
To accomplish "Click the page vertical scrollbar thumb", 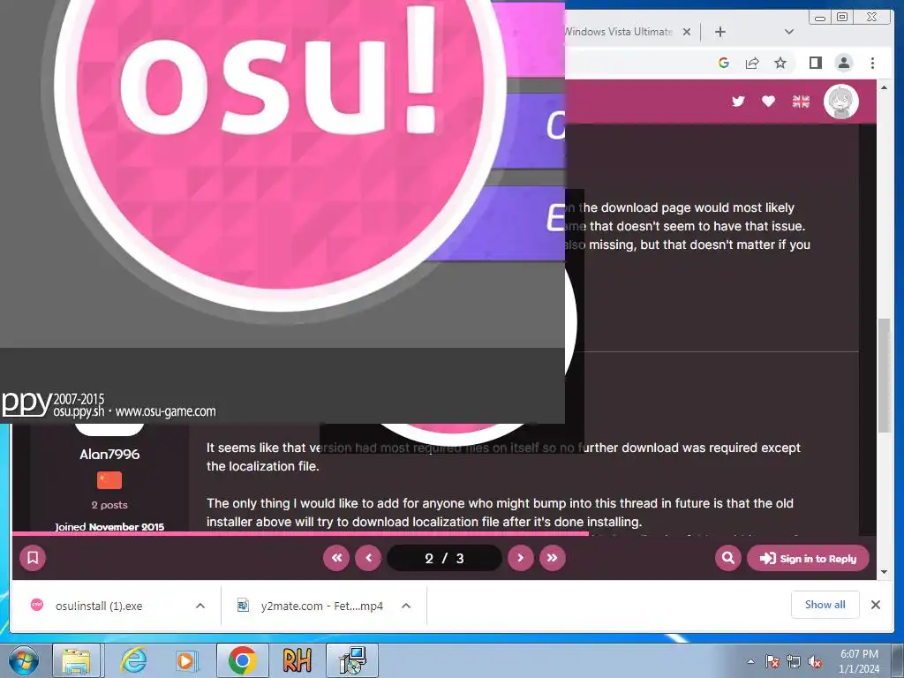I will [x=884, y=374].
